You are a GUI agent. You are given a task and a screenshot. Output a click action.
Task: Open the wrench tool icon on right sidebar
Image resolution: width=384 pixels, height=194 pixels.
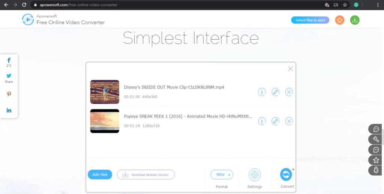coord(376,139)
